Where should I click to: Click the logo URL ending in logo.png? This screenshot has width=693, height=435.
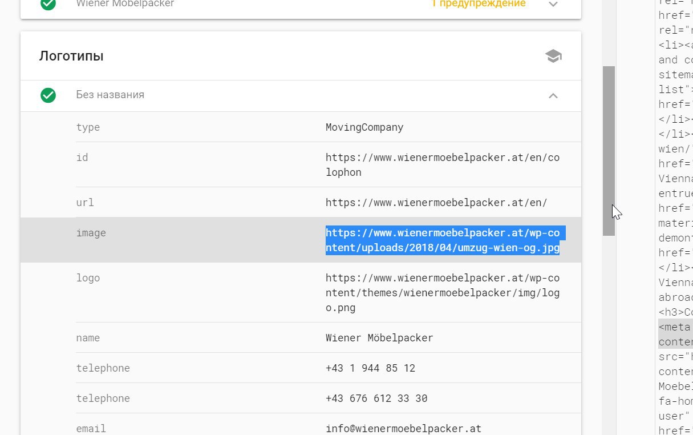443,293
